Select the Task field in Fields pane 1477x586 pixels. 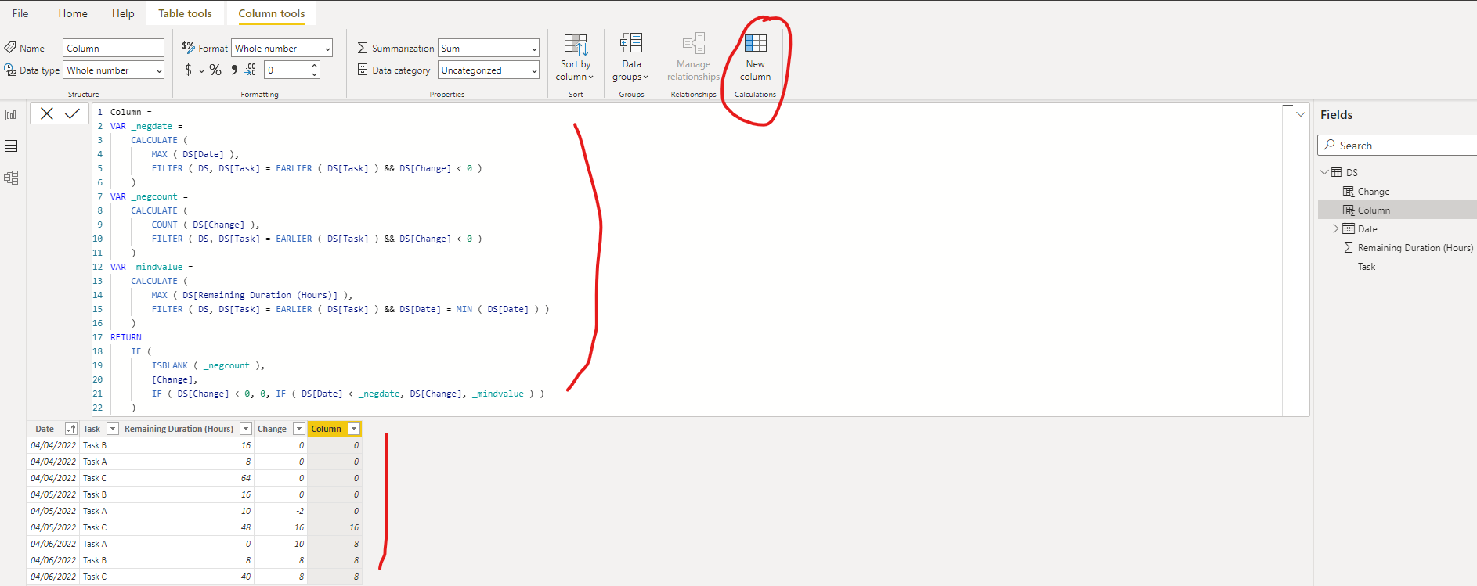click(x=1367, y=266)
